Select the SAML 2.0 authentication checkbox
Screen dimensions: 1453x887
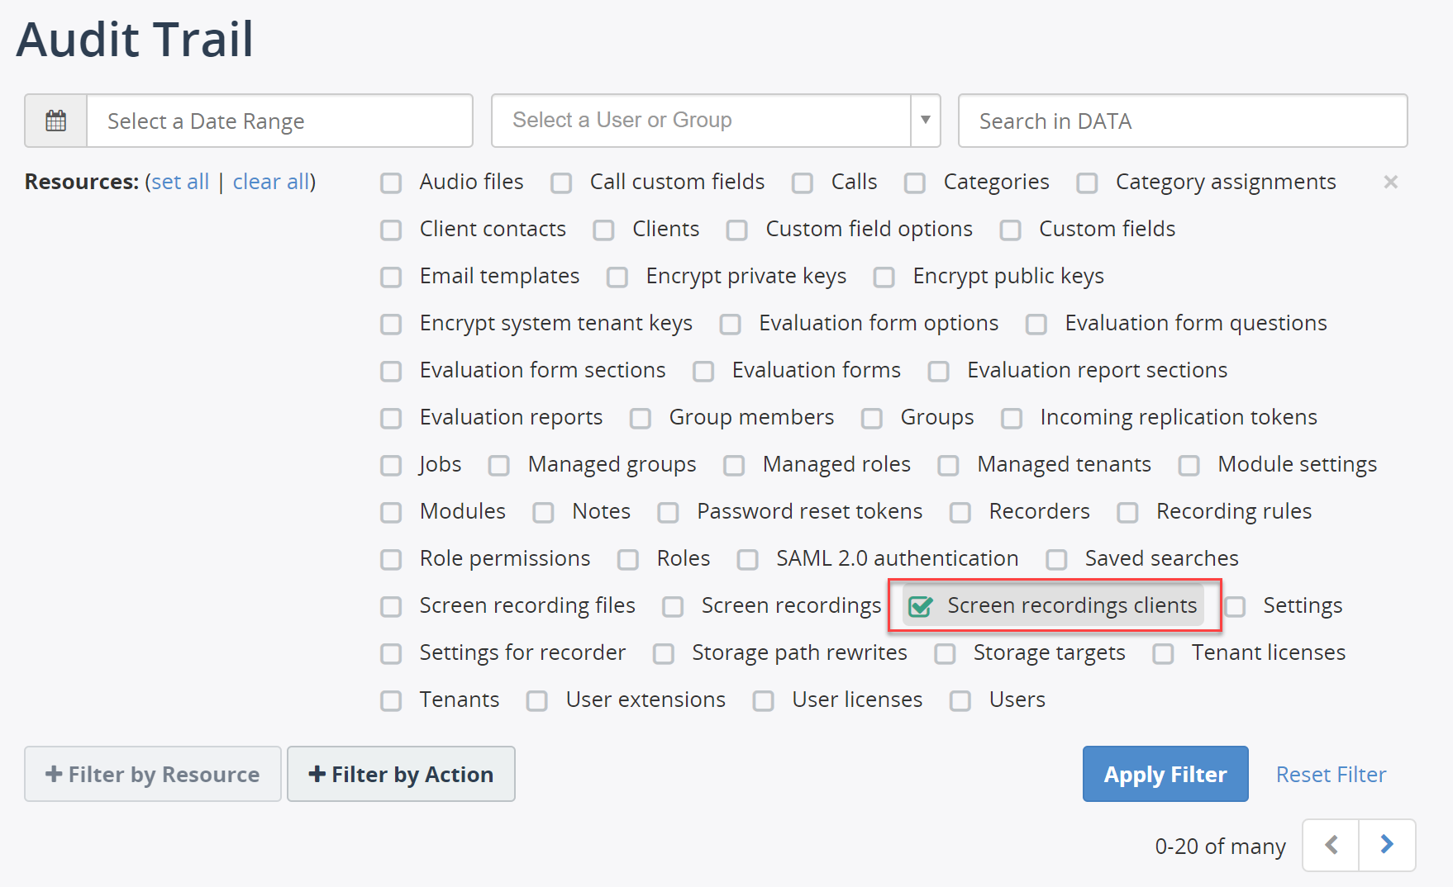(x=747, y=559)
